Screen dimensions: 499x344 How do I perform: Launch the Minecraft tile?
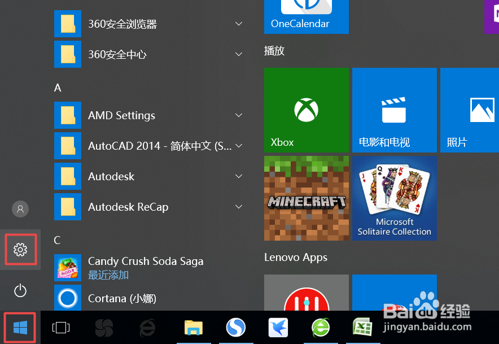(x=307, y=198)
